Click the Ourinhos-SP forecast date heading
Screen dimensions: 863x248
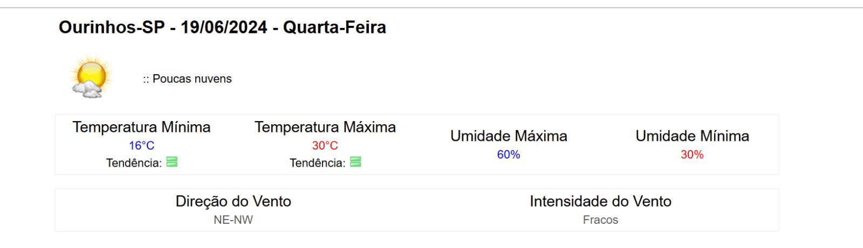click(x=222, y=27)
